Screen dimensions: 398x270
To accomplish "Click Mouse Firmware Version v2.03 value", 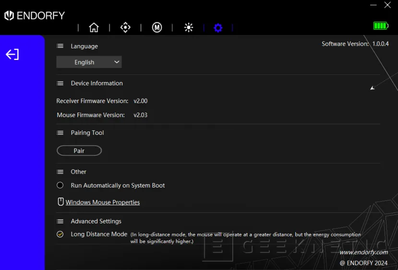I will 140,115.
